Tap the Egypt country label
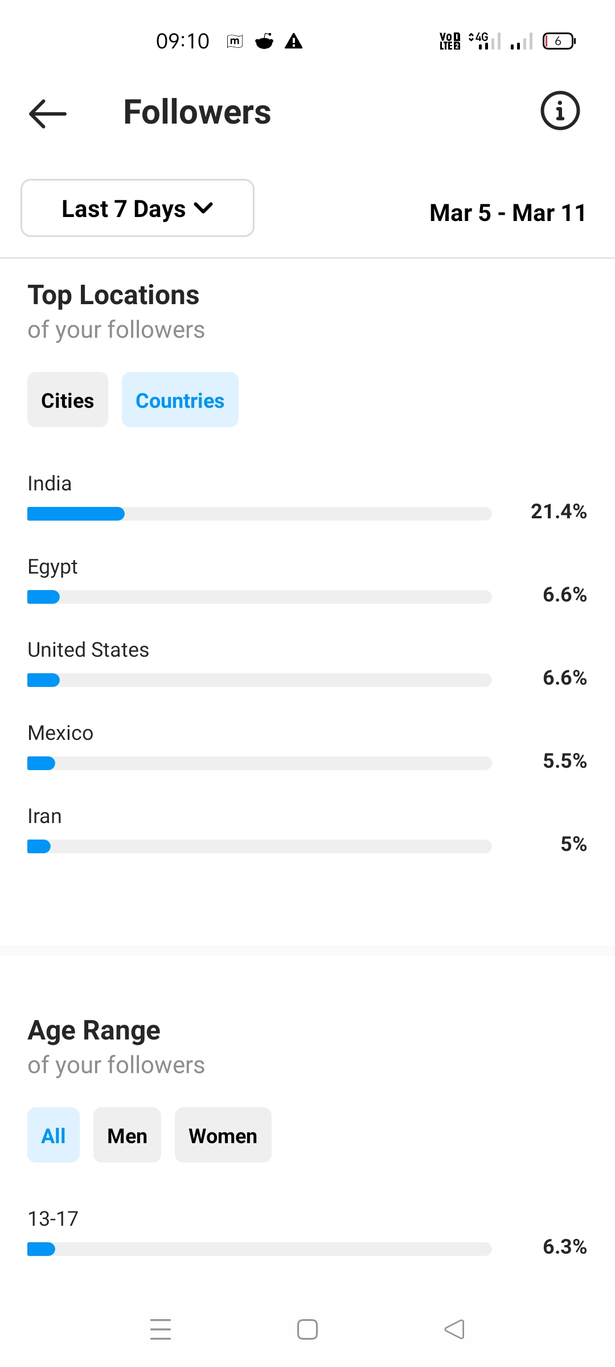This screenshot has height=1367, width=615. [52, 567]
